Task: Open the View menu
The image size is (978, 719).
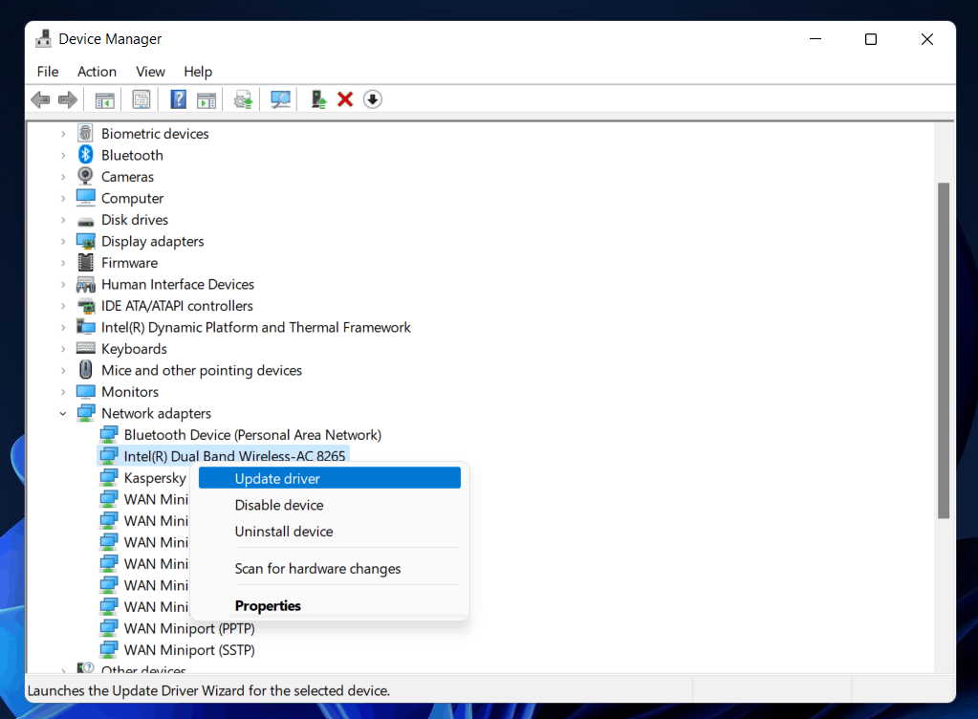Action: 150,72
